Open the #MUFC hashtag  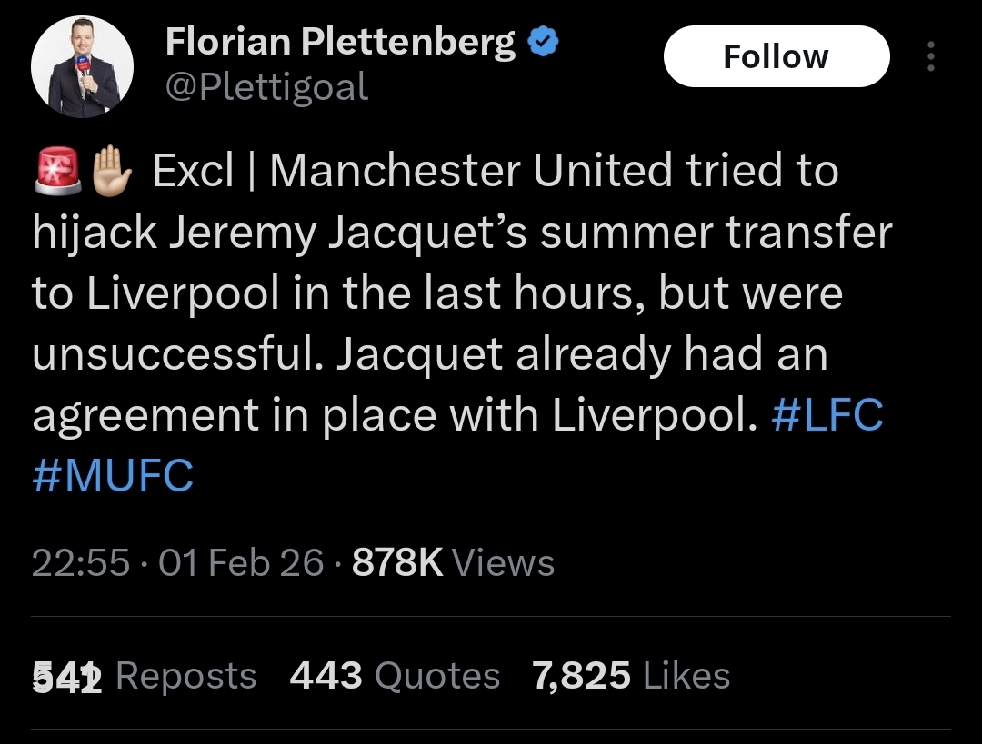pyautogui.click(x=113, y=476)
